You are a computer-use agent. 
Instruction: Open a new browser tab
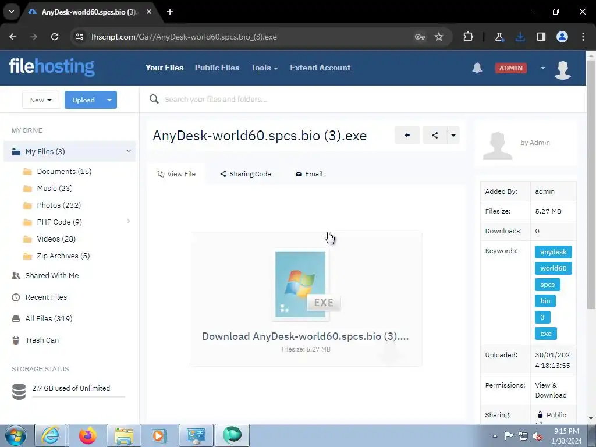coord(170,12)
